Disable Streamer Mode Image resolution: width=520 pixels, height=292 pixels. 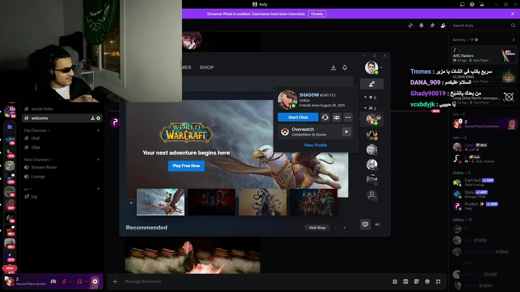(x=317, y=14)
